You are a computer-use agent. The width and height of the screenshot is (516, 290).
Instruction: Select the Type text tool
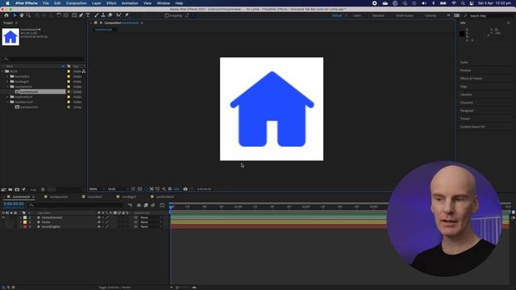[x=88, y=15]
